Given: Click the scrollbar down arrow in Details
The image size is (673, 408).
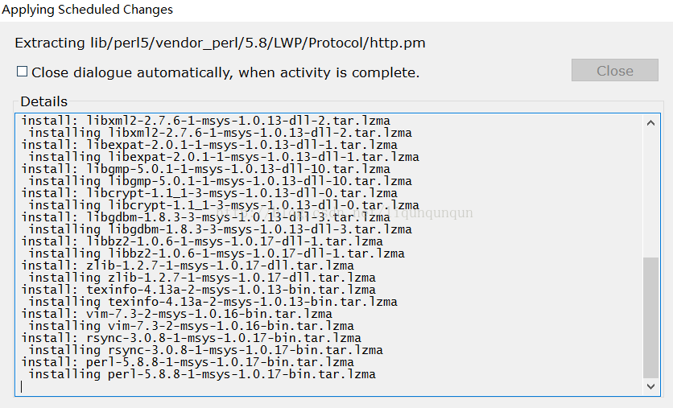Looking at the screenshot, I should [650, 386].
